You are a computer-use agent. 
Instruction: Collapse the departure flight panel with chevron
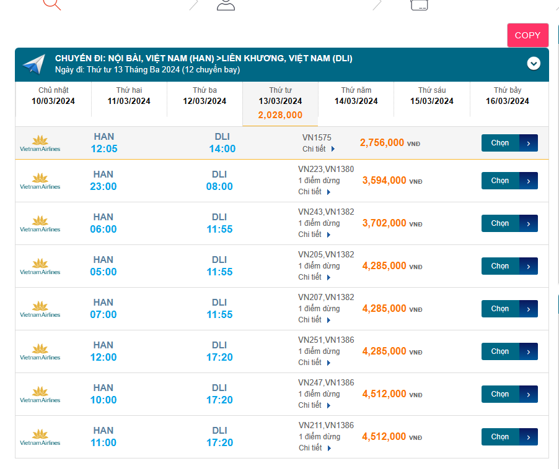534,64
